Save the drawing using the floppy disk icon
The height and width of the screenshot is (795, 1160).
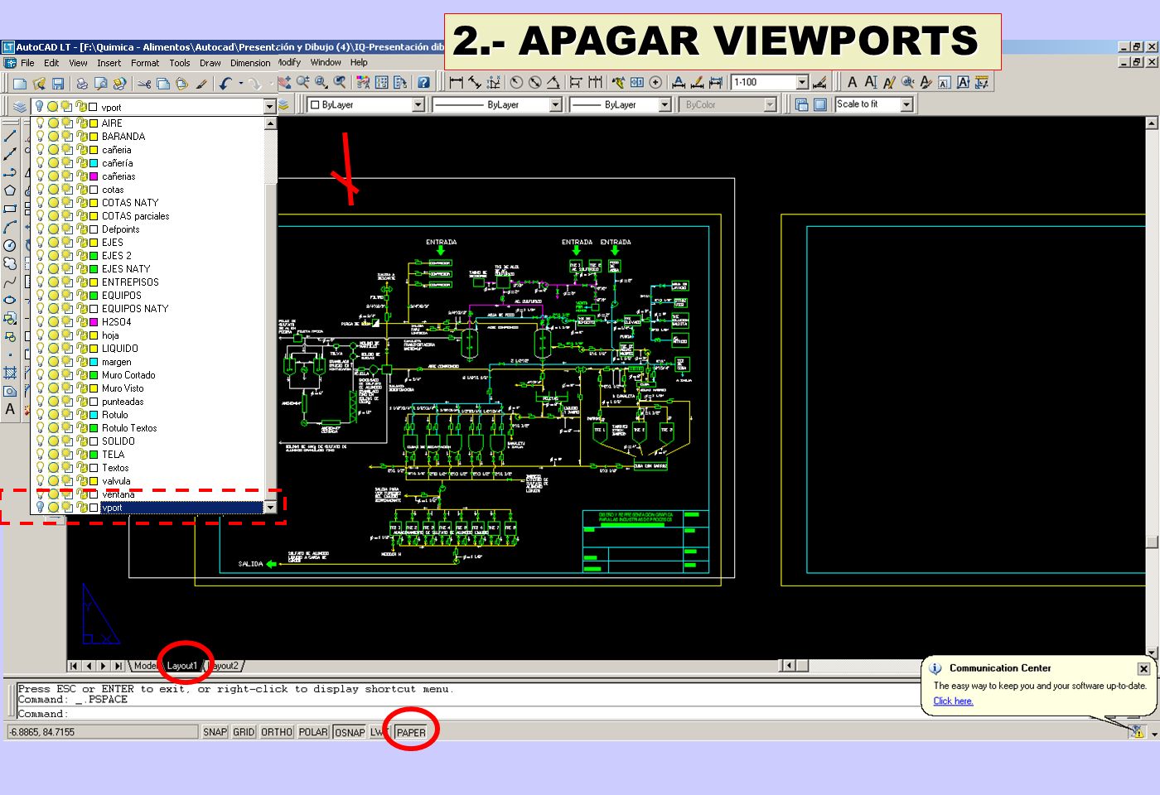coord(57,83)
